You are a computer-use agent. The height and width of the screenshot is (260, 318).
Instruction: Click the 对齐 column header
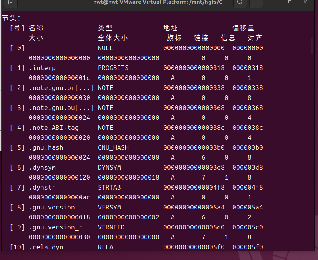[x=255, y=38]
